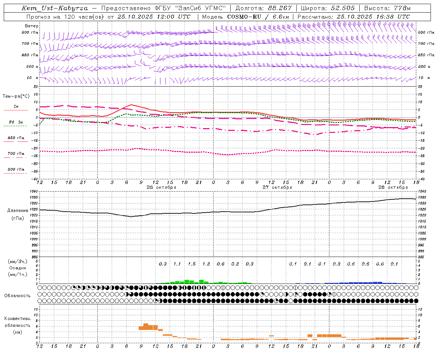Click the 1.2 precipitation amount value
This screenshot has width=436, height=349.
pos(206,264)
